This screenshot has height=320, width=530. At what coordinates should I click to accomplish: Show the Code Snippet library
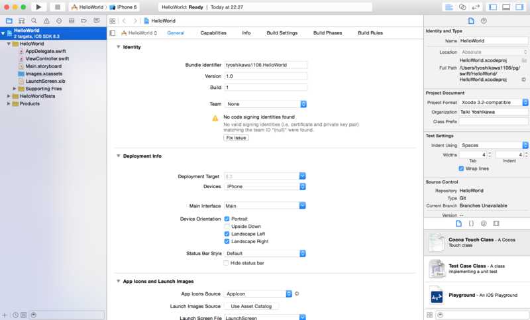point(471,224)
